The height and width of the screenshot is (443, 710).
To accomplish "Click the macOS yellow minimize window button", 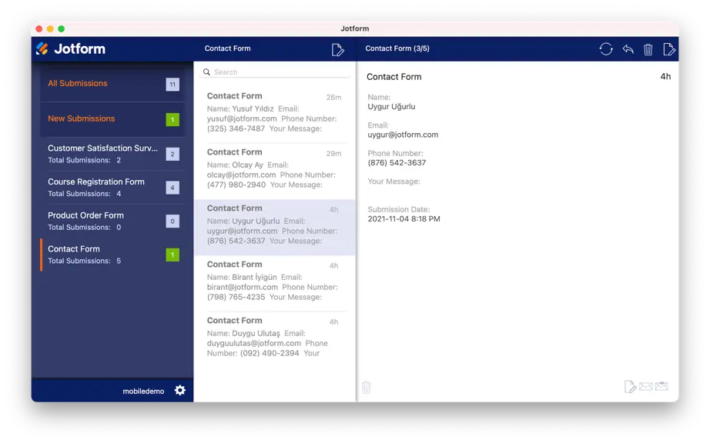I will (50, 29).
